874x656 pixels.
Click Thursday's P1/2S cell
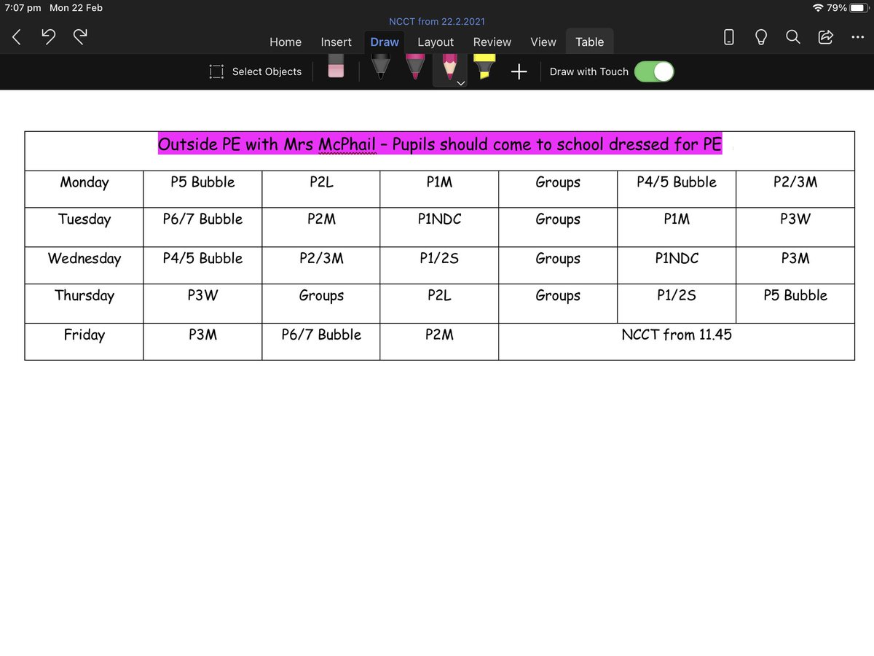[677, 303]
